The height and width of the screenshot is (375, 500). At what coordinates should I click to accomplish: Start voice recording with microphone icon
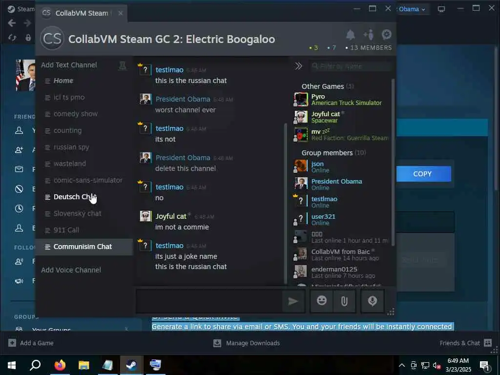point(372,301)
